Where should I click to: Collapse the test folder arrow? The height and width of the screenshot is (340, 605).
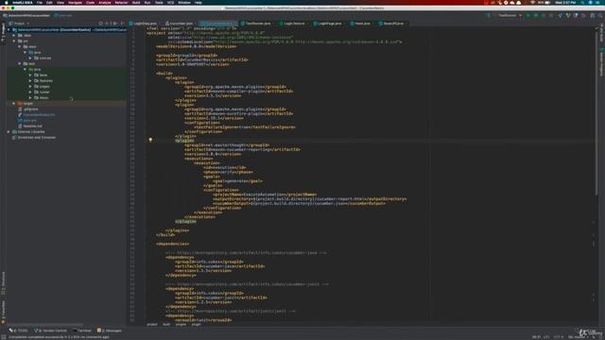tap(20, 63)
